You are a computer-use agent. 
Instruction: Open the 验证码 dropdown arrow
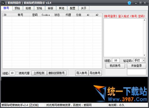[144, 60]
